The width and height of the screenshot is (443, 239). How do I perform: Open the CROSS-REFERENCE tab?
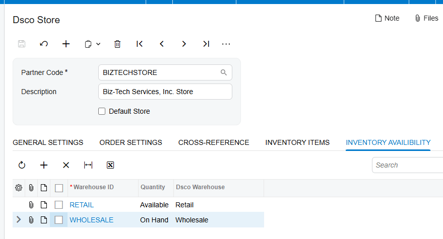(x=214, y=142)
